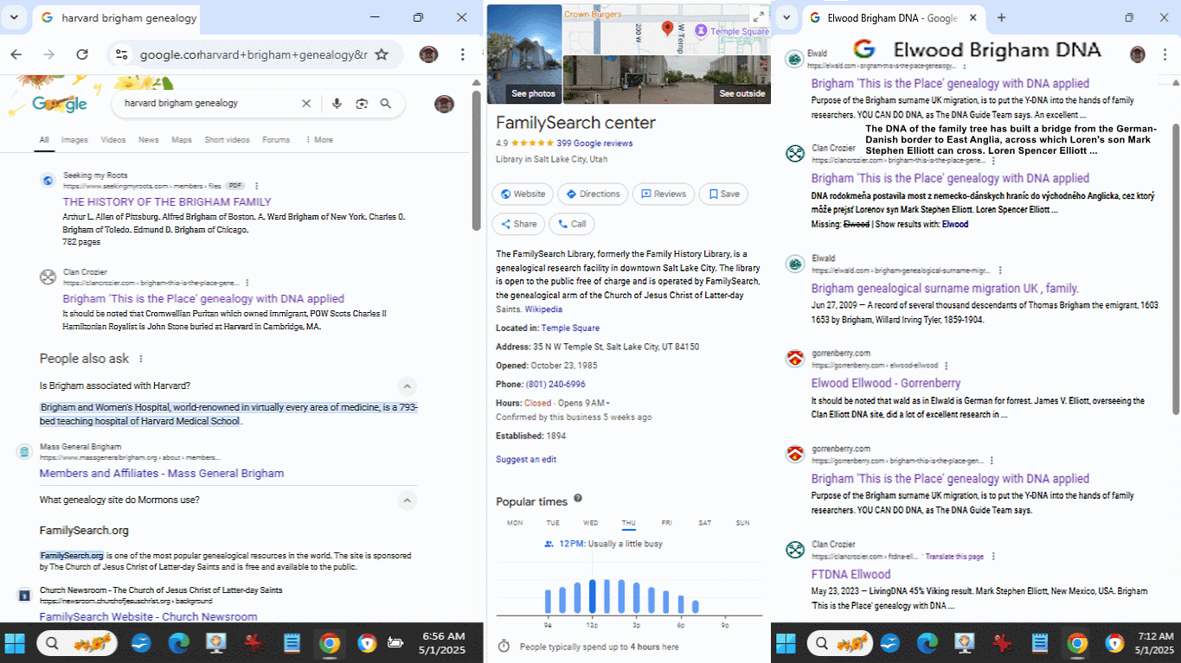
Task: Open FamilySearch Website - Church Newsroom link
Action: 149,616
